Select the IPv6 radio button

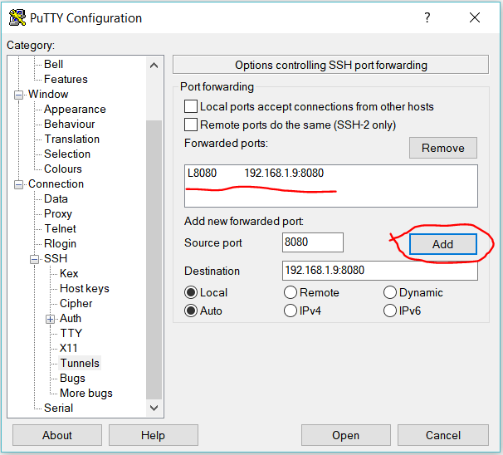click(390, 311)
